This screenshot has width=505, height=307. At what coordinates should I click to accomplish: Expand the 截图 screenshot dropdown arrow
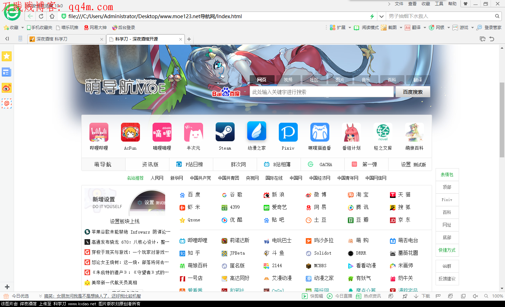click(401, 28)
